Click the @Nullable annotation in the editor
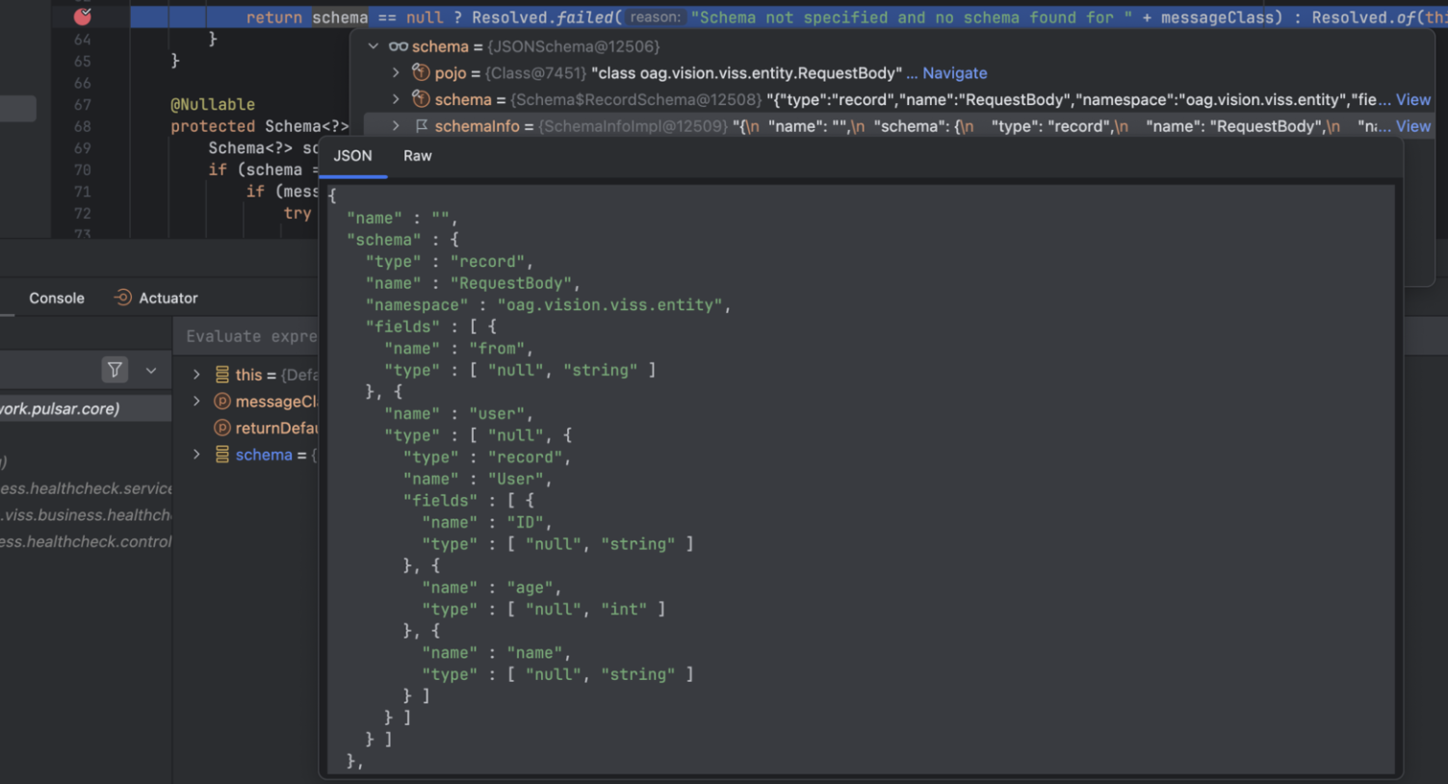 click(x=213, y=104)
